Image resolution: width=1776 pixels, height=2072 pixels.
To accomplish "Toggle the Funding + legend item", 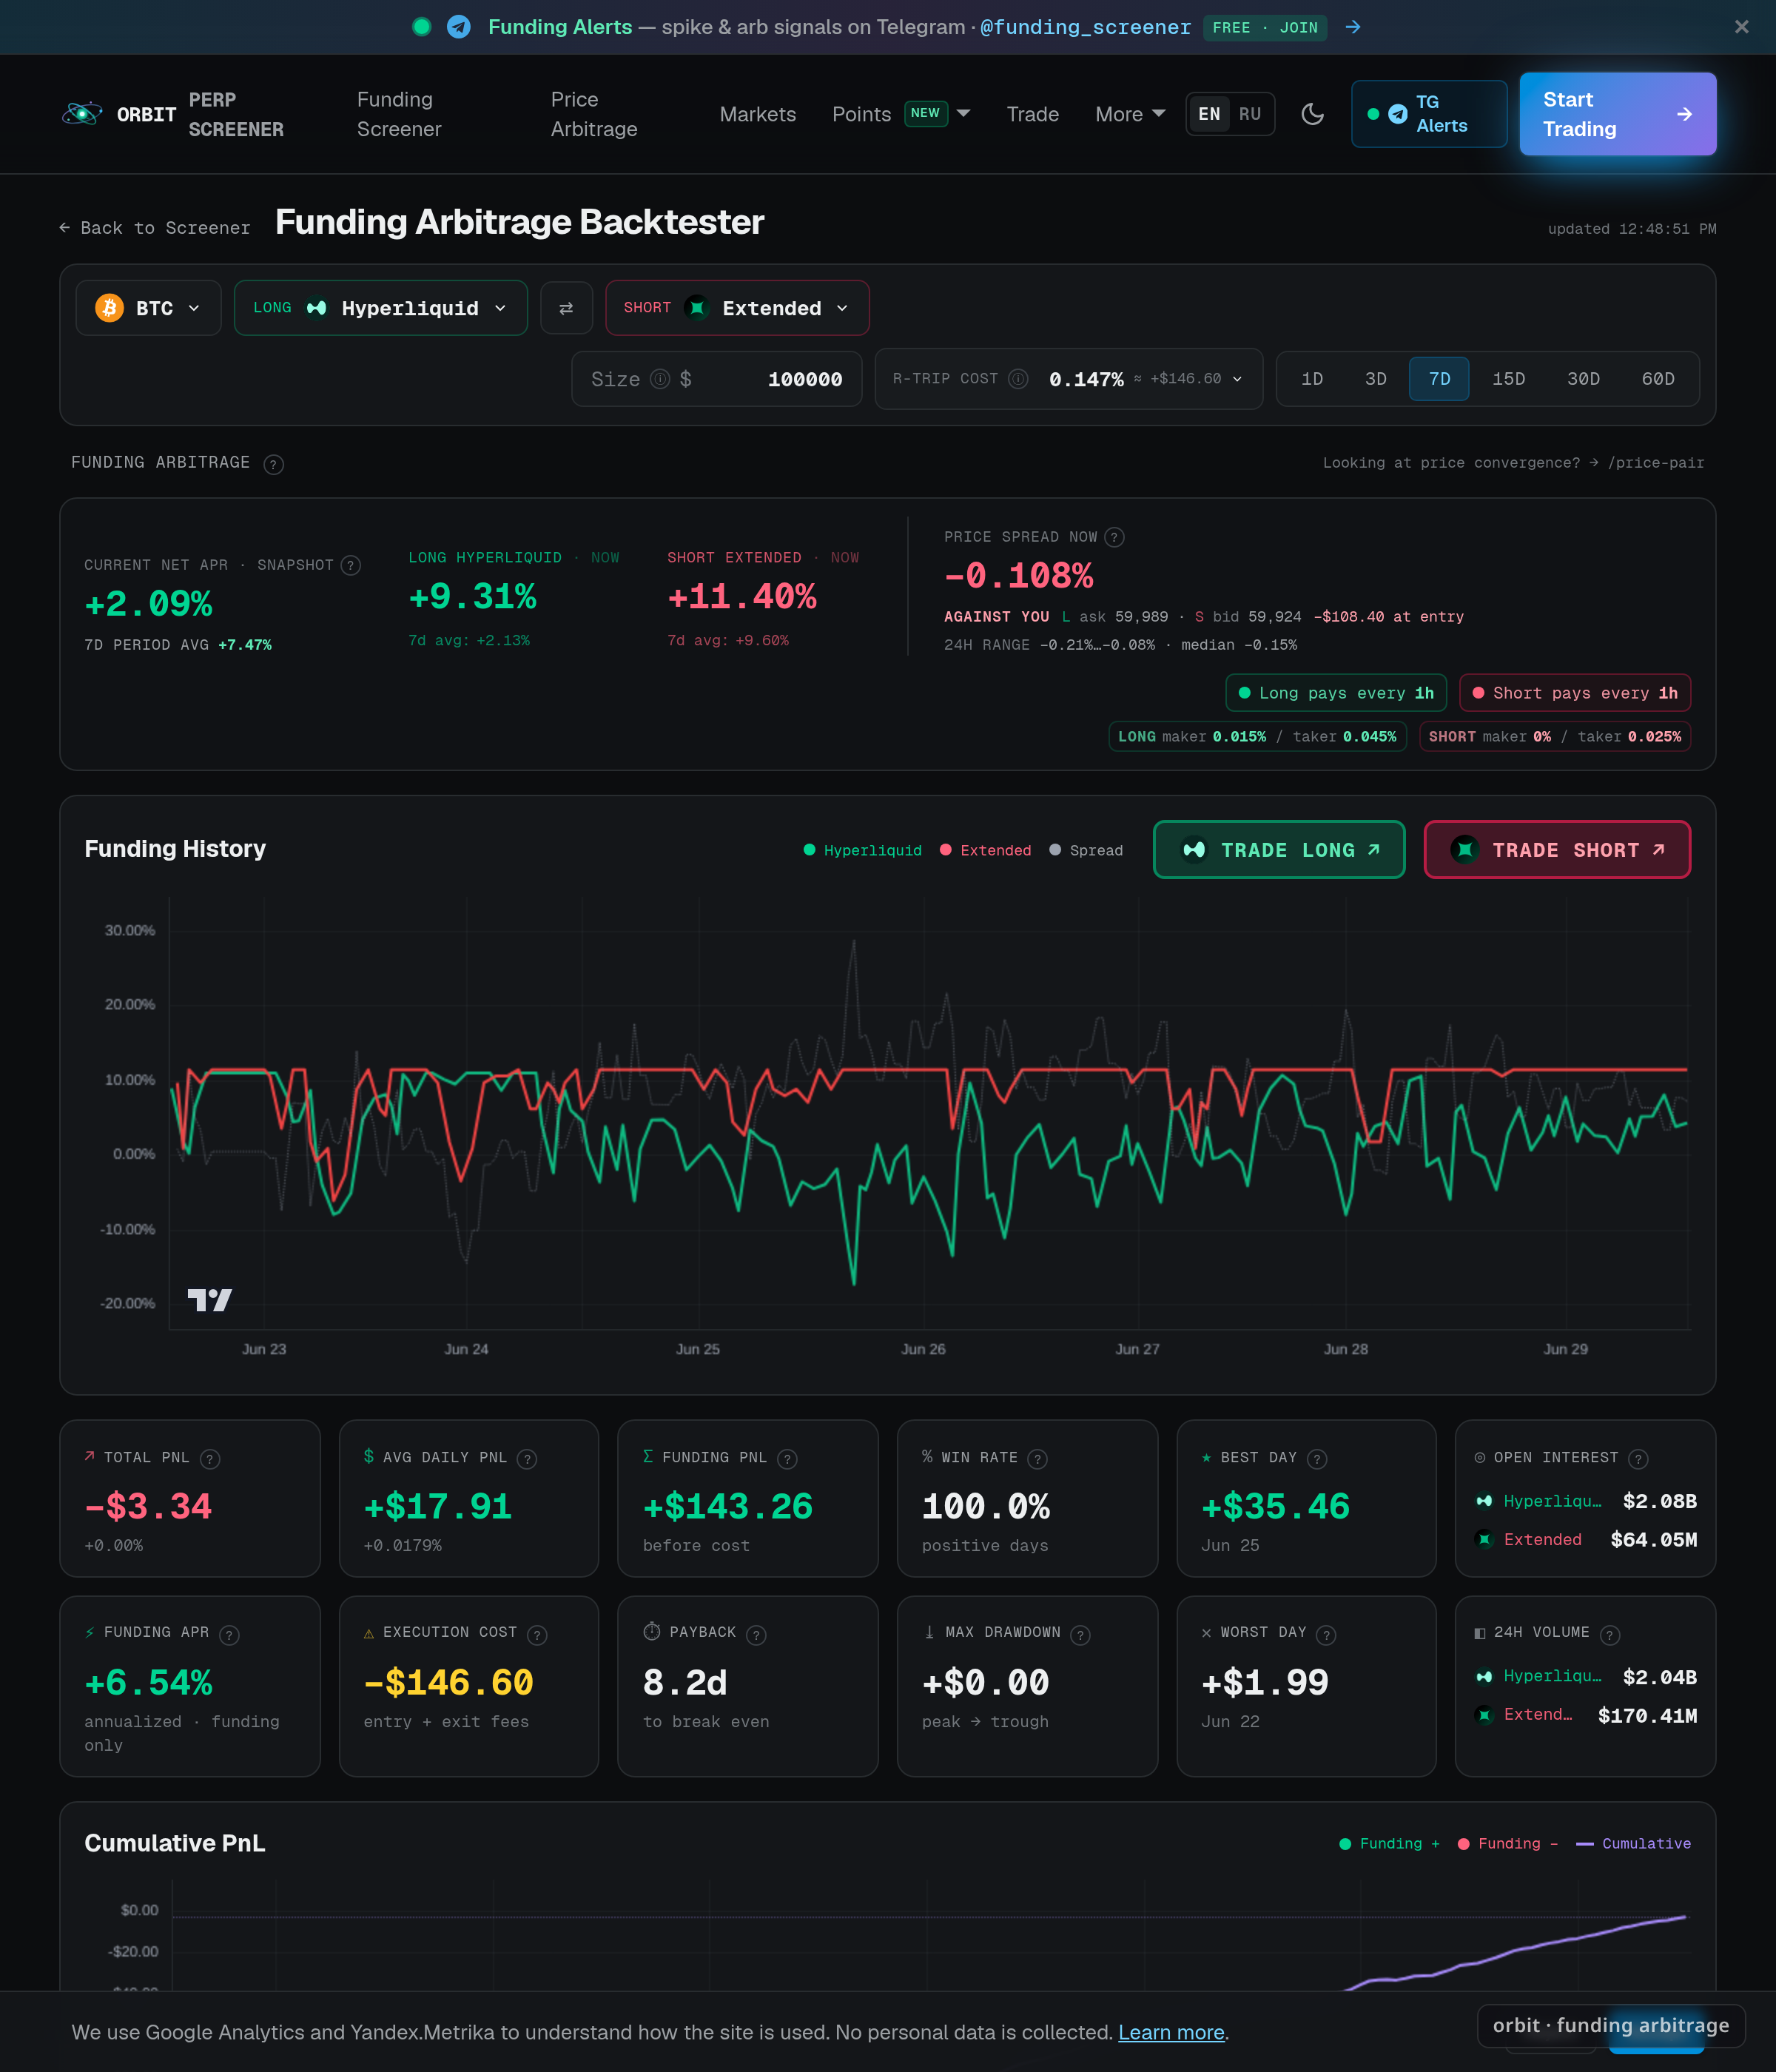I will click(1389, 1843).
